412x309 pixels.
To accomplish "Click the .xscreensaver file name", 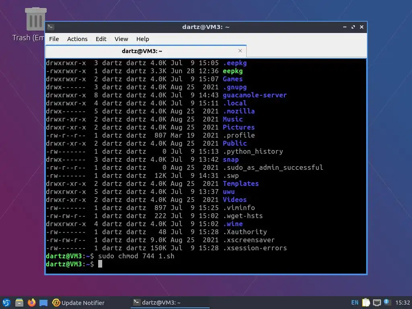I will point(249,240).
